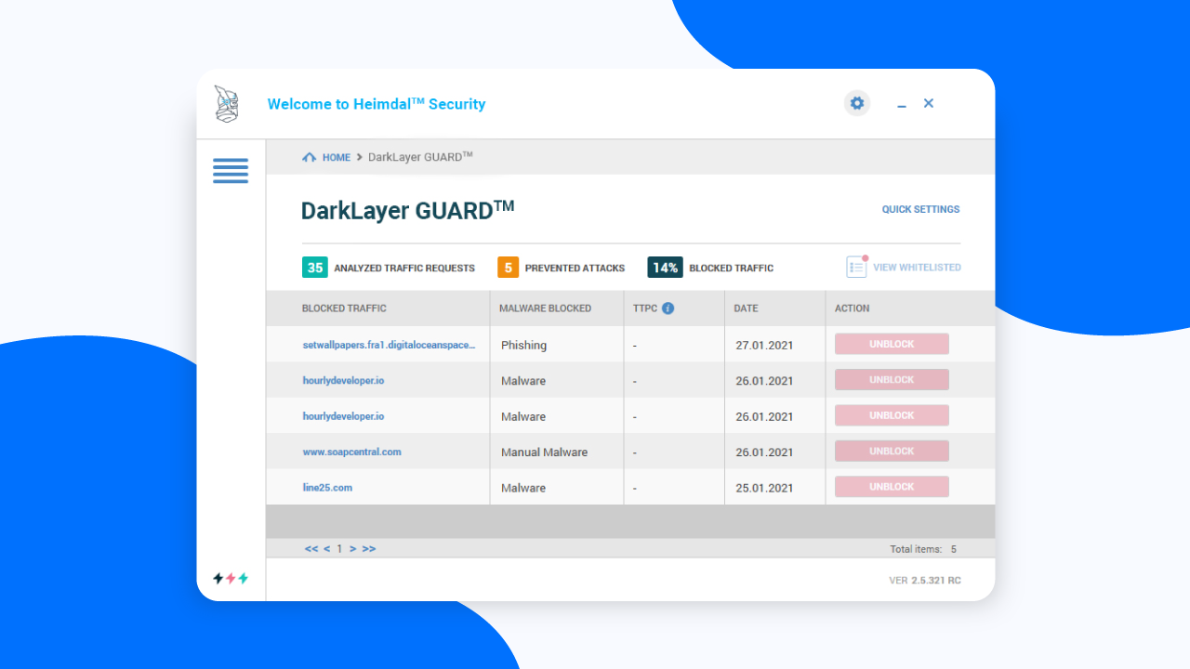Click the DarkLayer GUARD page heading
Screen dimensions: 1190x669
click(x=407, y=210)
